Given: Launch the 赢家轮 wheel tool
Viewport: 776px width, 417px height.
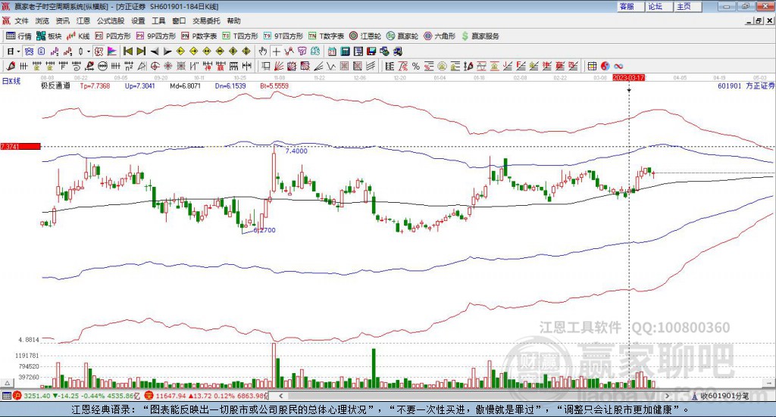Looking at the screenshot, I should [x=402, y=36].
